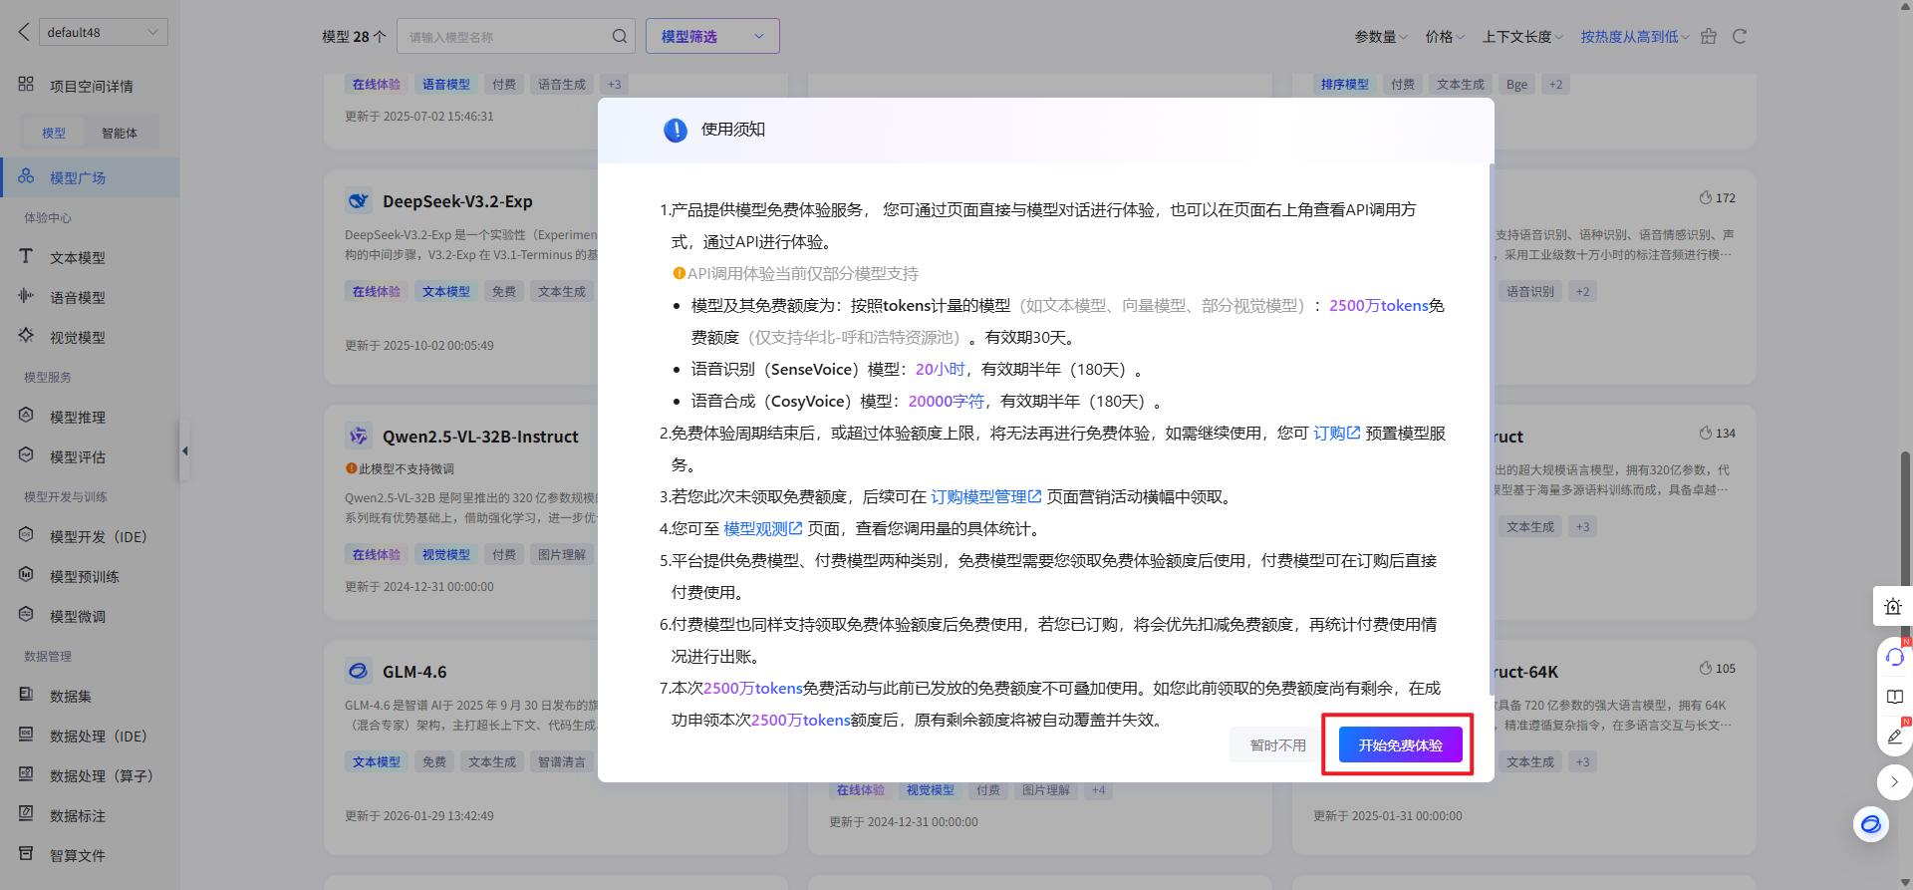Click the 排序模型 tag

[1344, 85]
